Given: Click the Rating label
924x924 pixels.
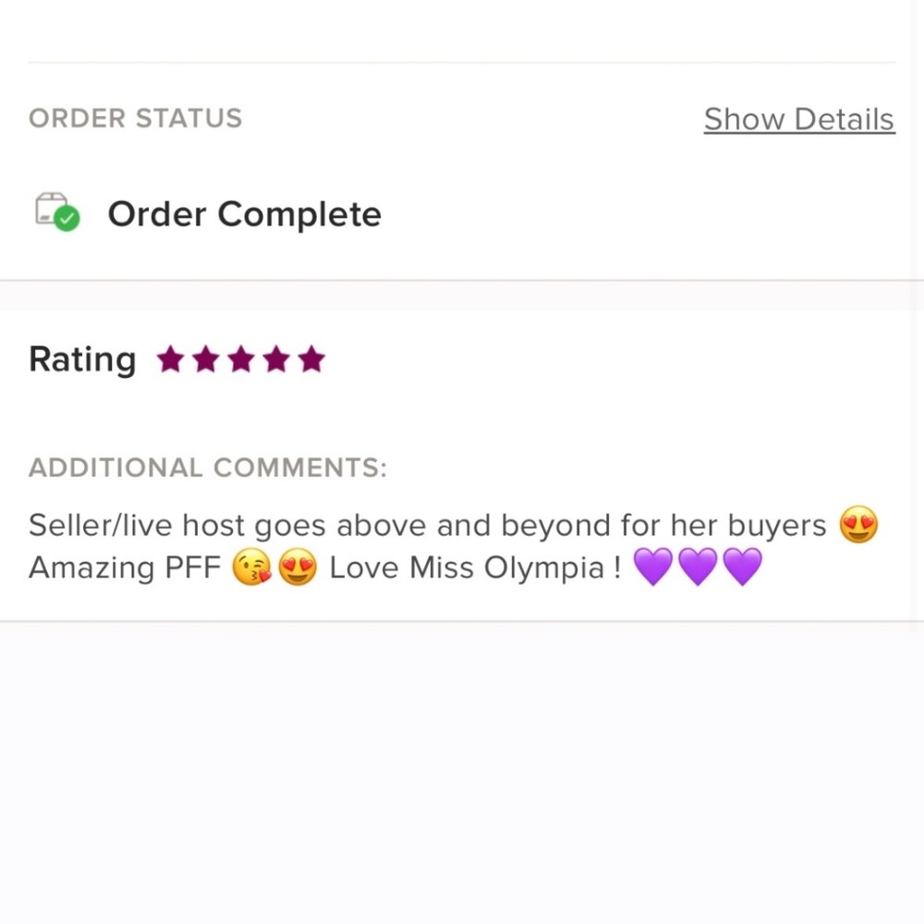Looking at the screenshot, I should (82, 359).
